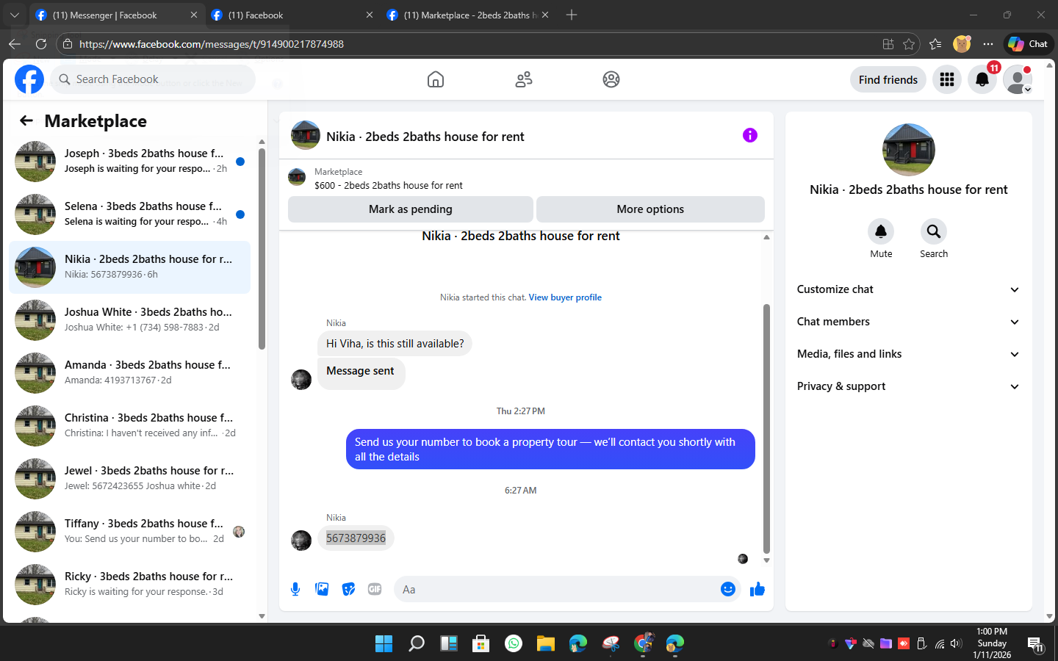
Task: Click the Mark as pending button
Action: tap(411, 209)
